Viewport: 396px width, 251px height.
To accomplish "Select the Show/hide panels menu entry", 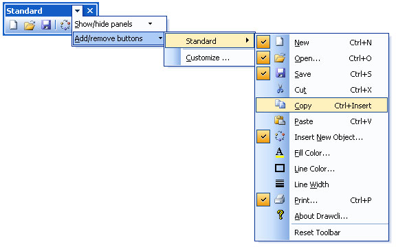I will pyautogui.click(x=119, y=24).
